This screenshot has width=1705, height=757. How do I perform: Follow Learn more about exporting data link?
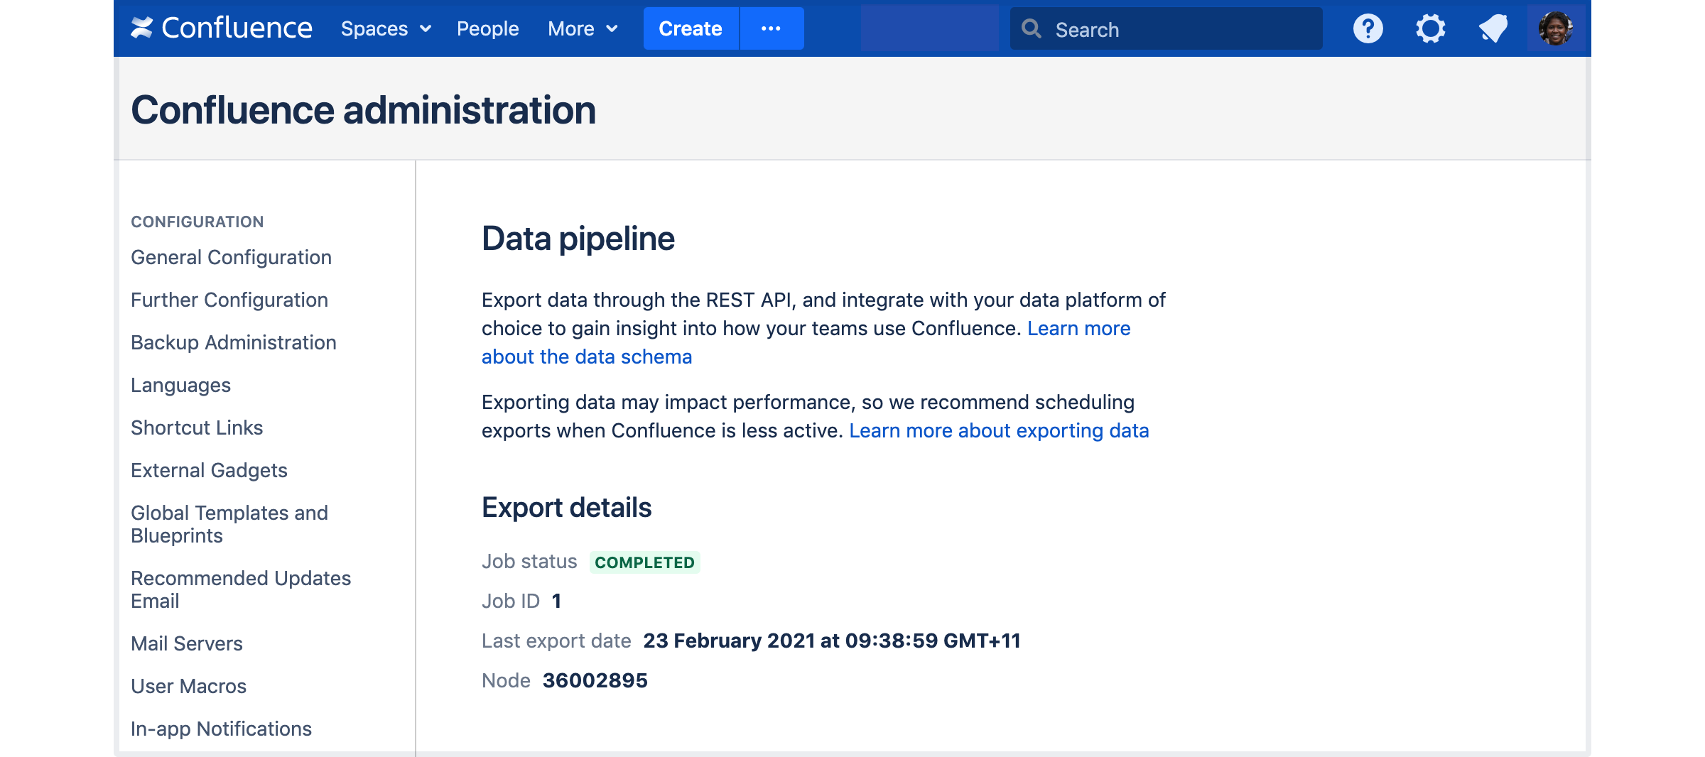999,430
